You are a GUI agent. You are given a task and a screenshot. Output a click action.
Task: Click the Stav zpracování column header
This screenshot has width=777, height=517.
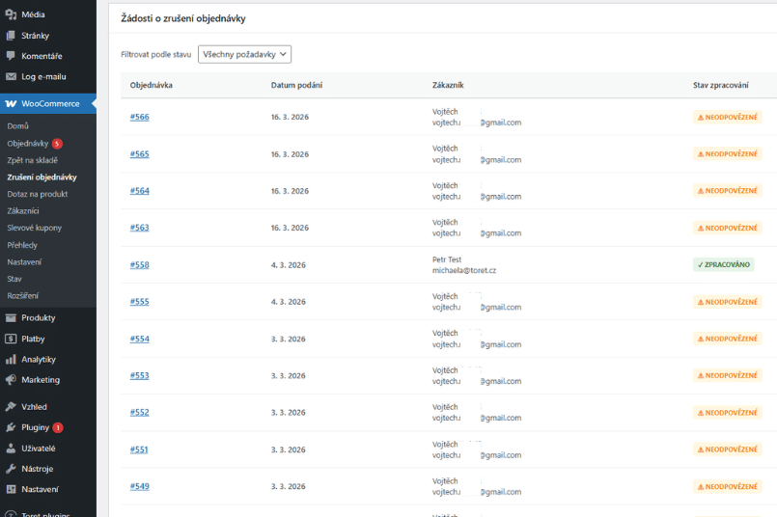coord(721,85)
